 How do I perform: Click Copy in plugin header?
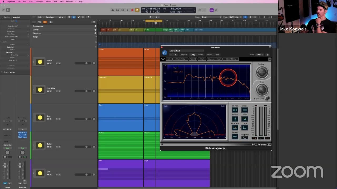pyautogui.click(x=193, y=55)
